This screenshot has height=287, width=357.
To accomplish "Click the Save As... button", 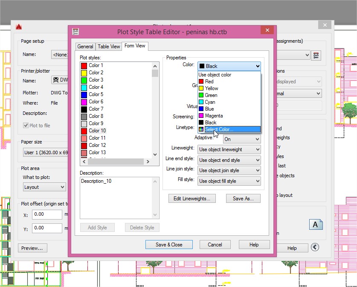I will [x=243, y=198].
